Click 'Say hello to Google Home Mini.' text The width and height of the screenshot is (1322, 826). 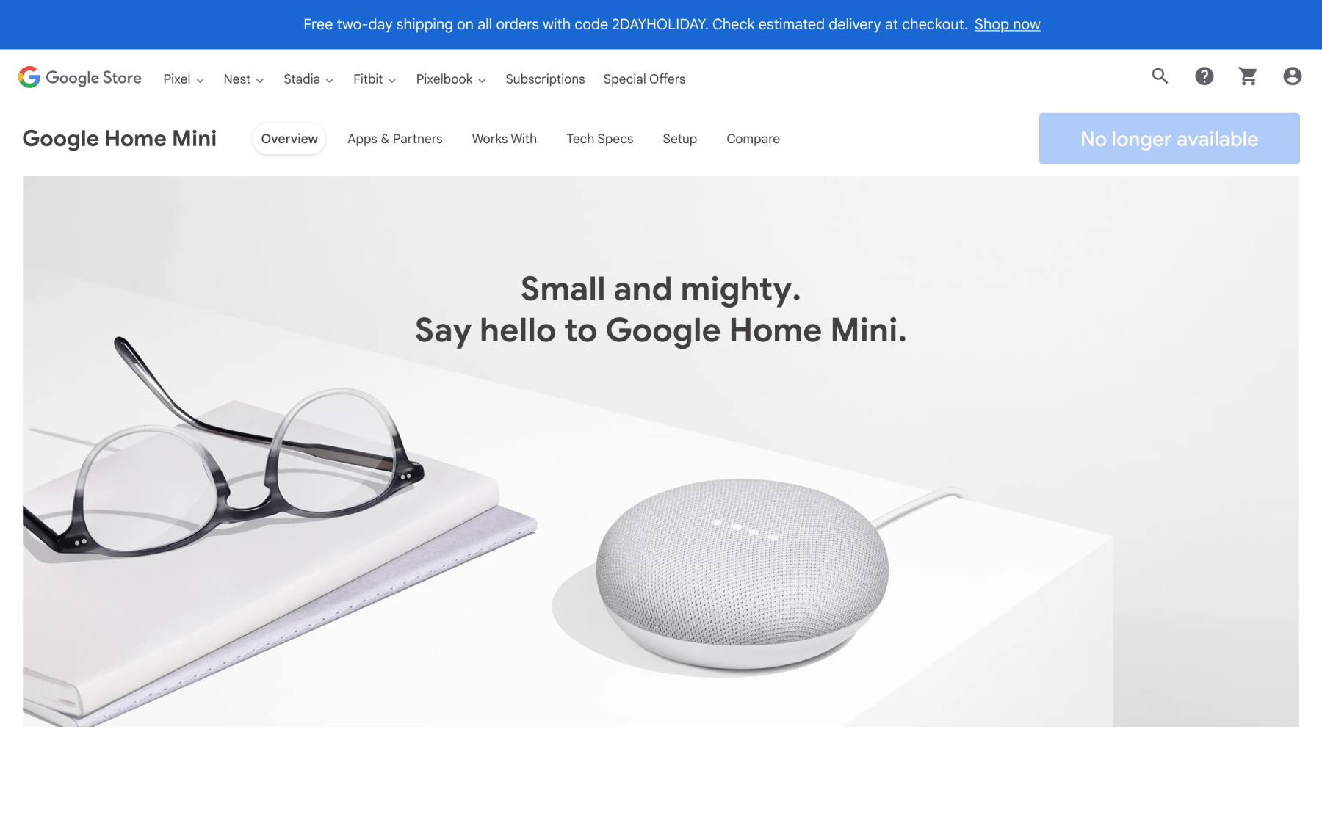click(660, 330)
